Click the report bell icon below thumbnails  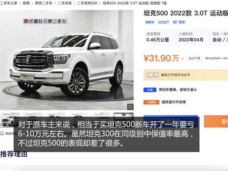click(x=2, y=133)
